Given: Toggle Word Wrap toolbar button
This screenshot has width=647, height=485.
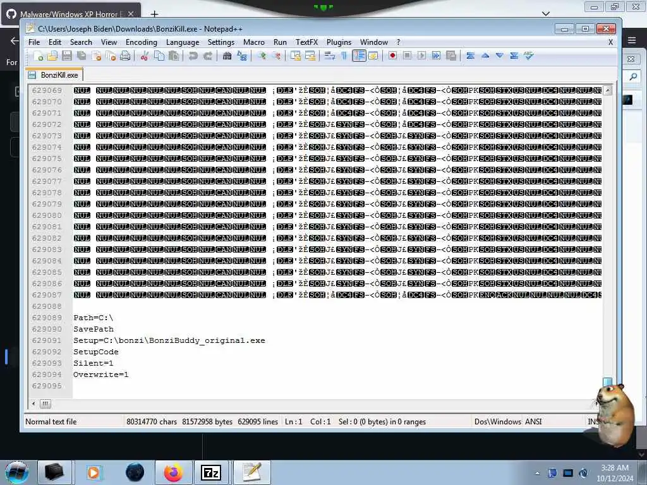Looking at the screenshot, I should pos(329,56).
